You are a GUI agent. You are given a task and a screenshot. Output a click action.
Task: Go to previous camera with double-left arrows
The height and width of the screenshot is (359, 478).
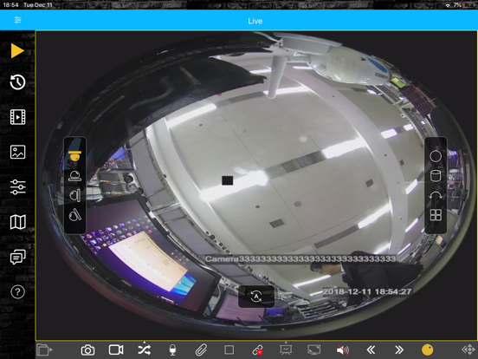(x=371, y=349)
